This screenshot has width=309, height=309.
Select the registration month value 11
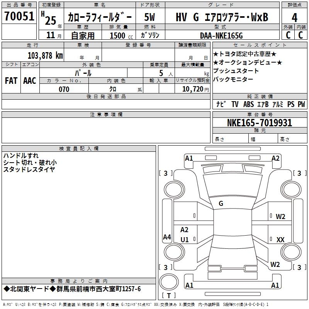point(51,35)
